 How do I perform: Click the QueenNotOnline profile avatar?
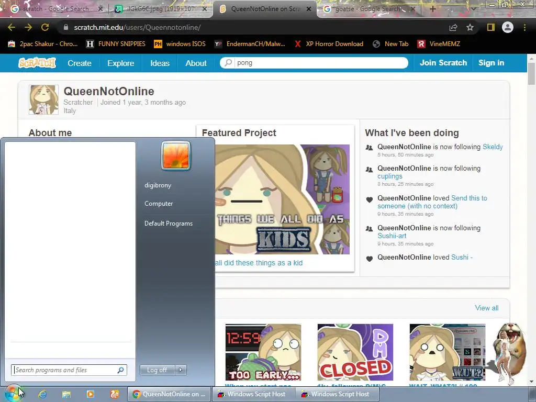click(44, 99)
